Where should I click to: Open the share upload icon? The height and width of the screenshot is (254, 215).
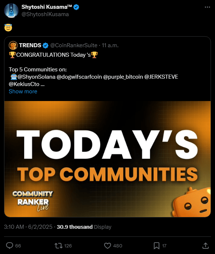pos(205,246)
